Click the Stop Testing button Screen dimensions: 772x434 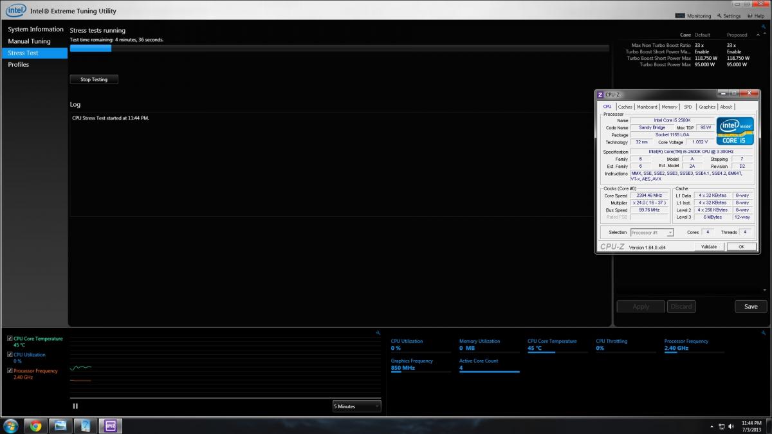point(94,79)
